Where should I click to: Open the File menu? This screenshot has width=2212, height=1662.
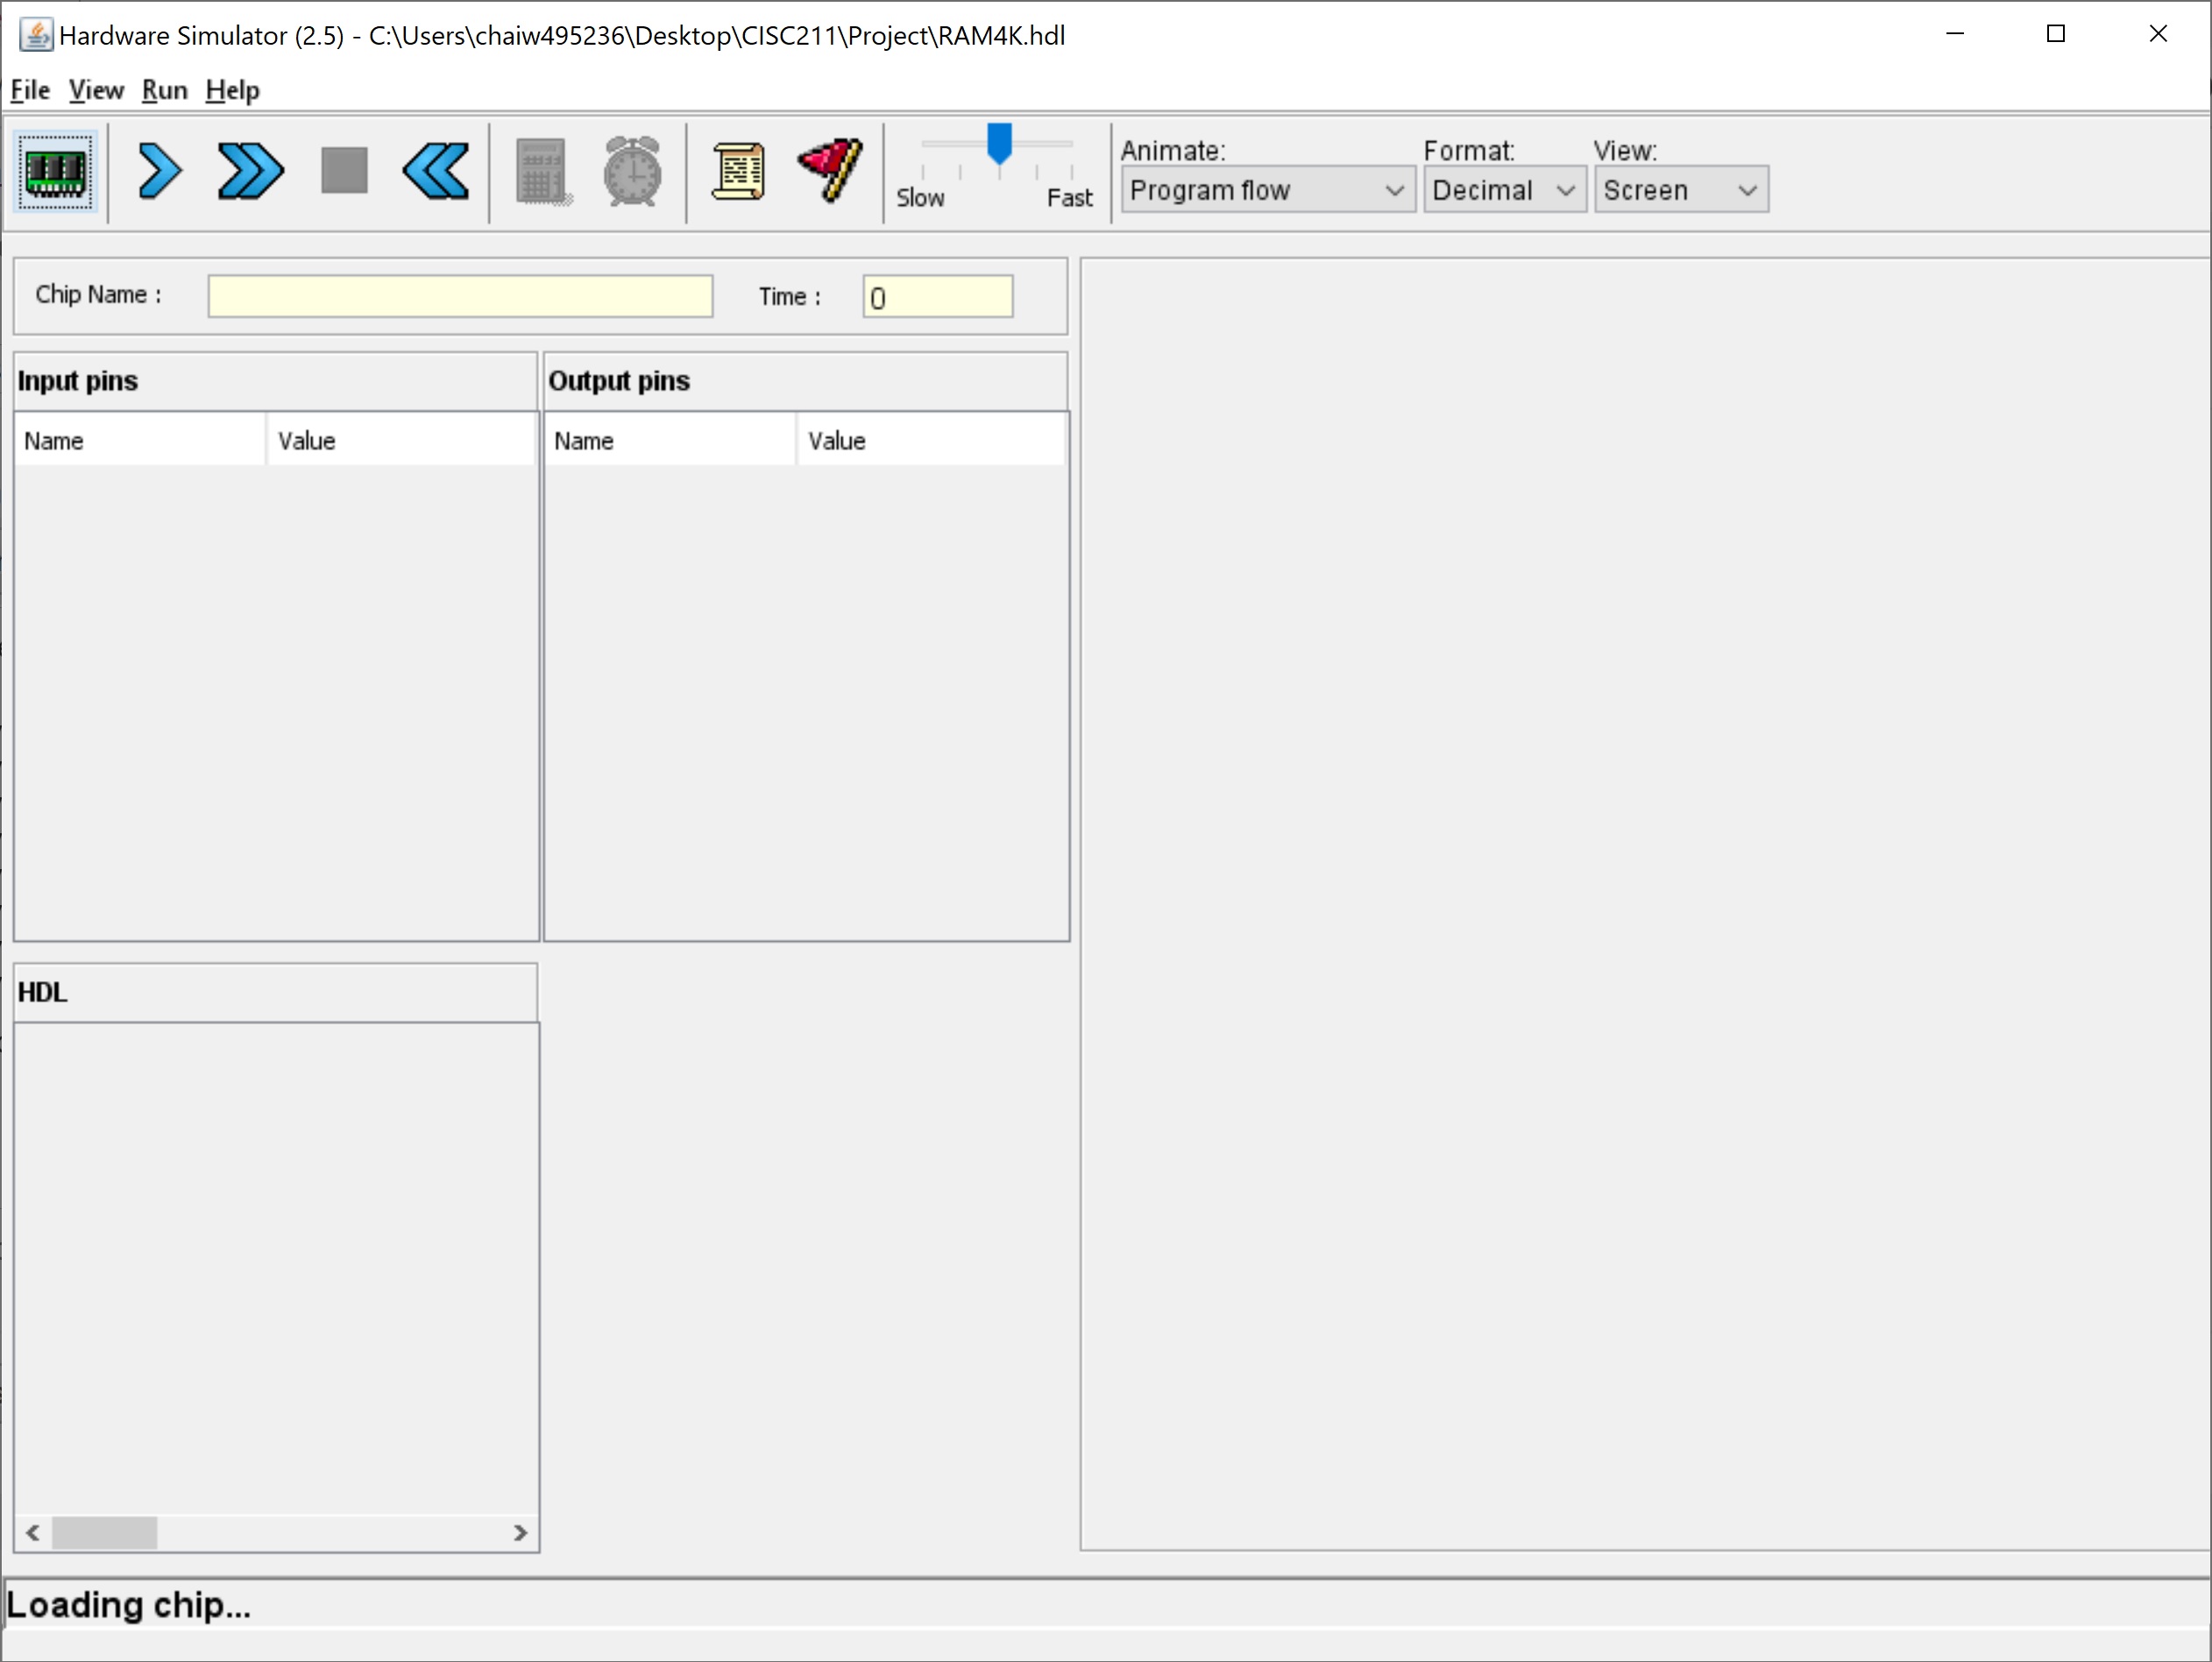[x=30, y=90]
